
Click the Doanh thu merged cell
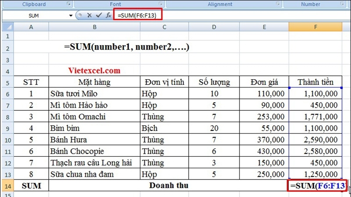(169, 185)
